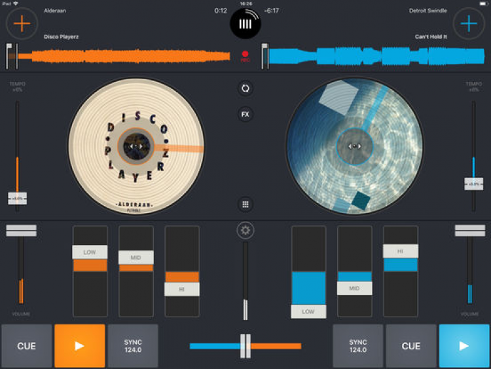Add a track to the right deck
491x369 pixels.
pyautogui.click(x=469, y=24)
